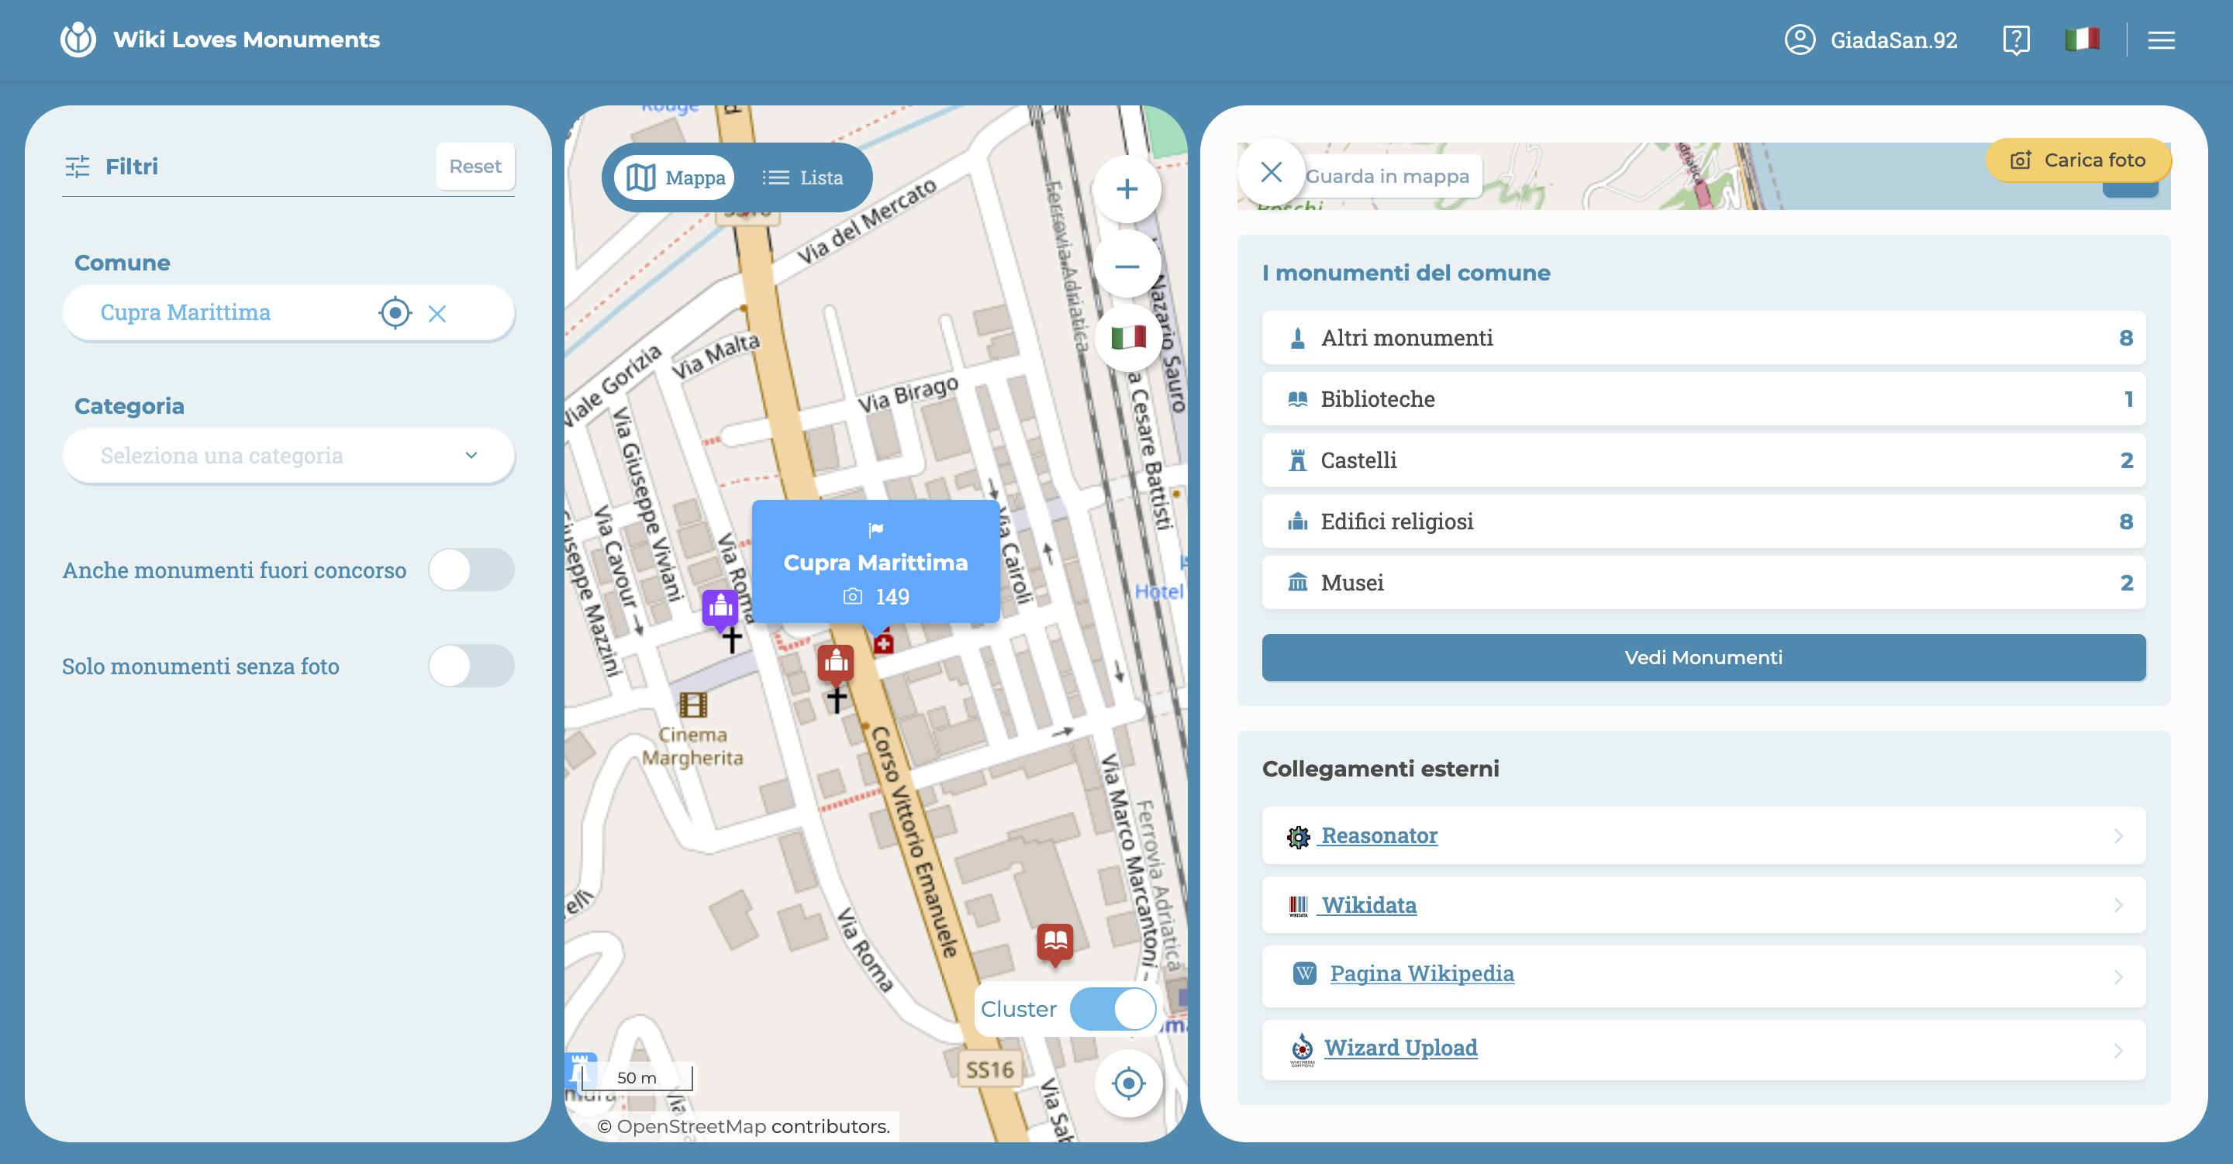Expand the Castelli monuments row
2233x1164 pixels.
click(x=1703, y=460)
